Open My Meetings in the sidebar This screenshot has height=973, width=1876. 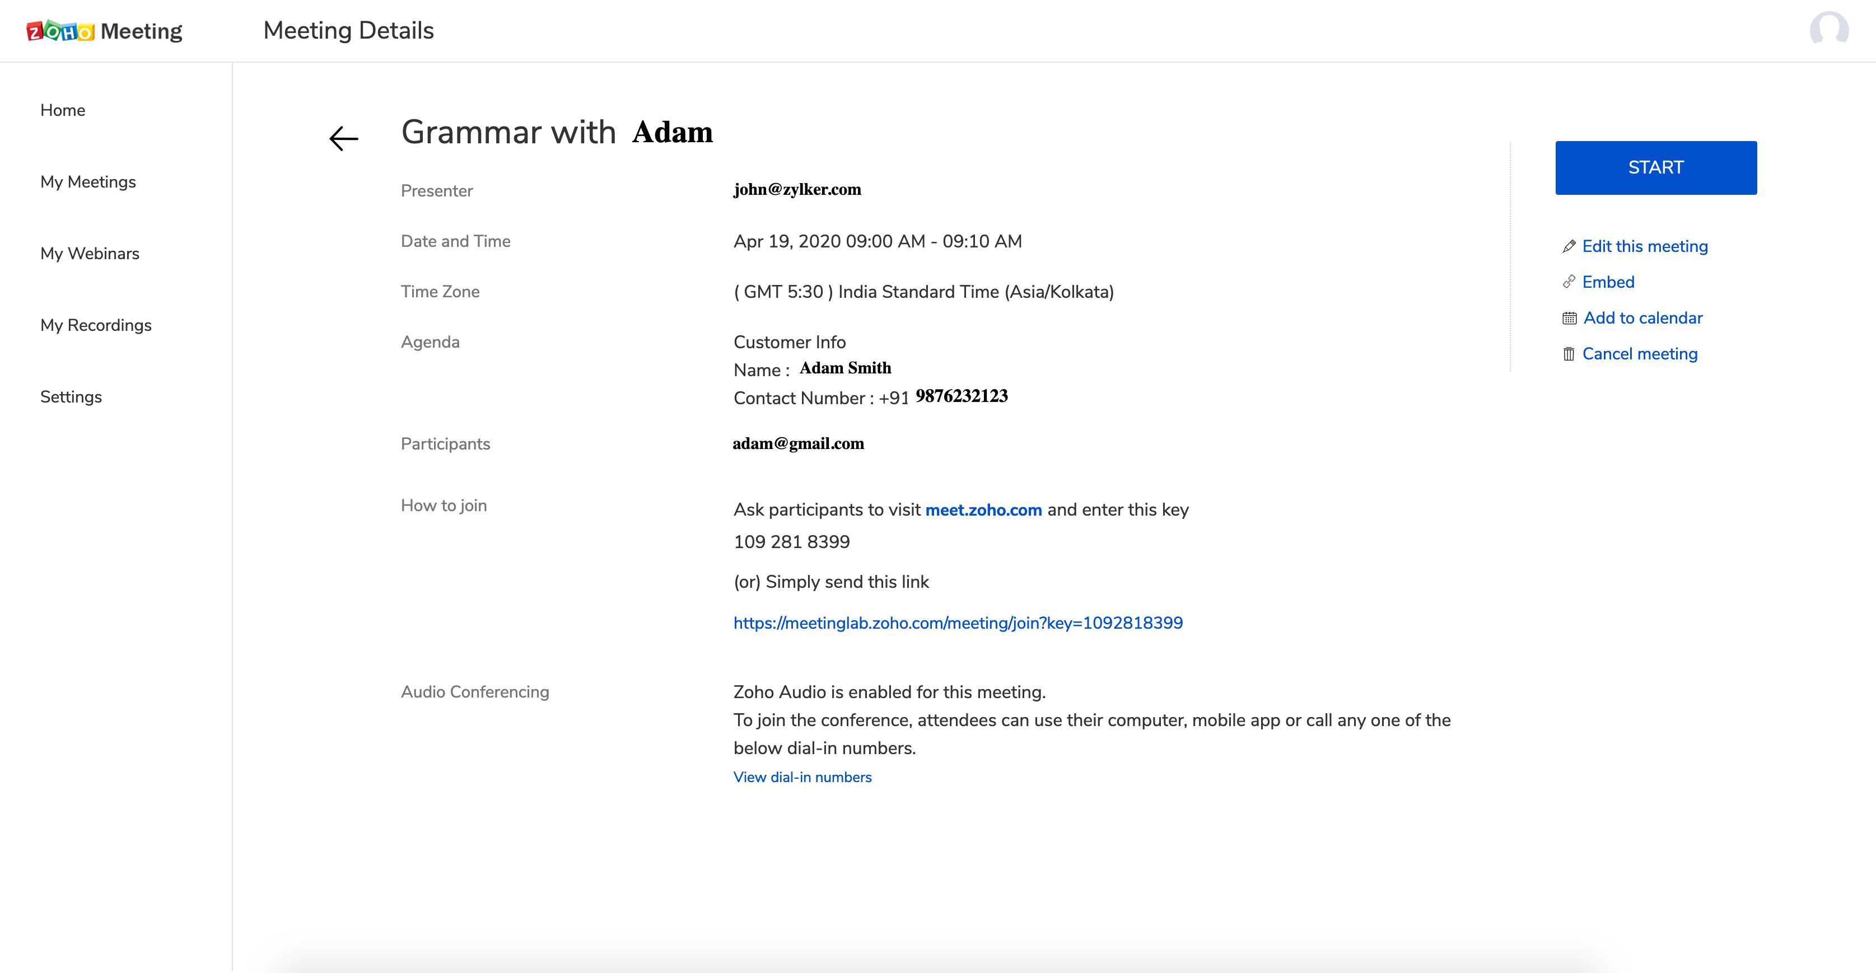(x=88, y=182)
